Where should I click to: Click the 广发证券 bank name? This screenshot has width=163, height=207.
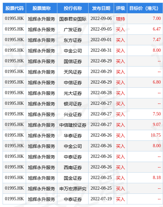click(x=73, y=30)
